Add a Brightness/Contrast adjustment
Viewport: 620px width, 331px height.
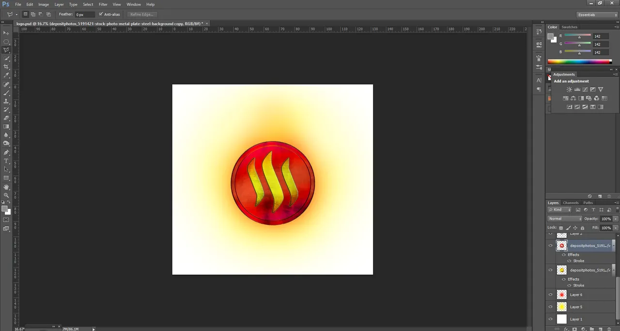tap(569, 89)
